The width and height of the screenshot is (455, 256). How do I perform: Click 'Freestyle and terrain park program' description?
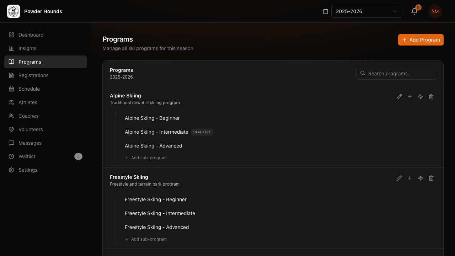click(x=145, y=184)
